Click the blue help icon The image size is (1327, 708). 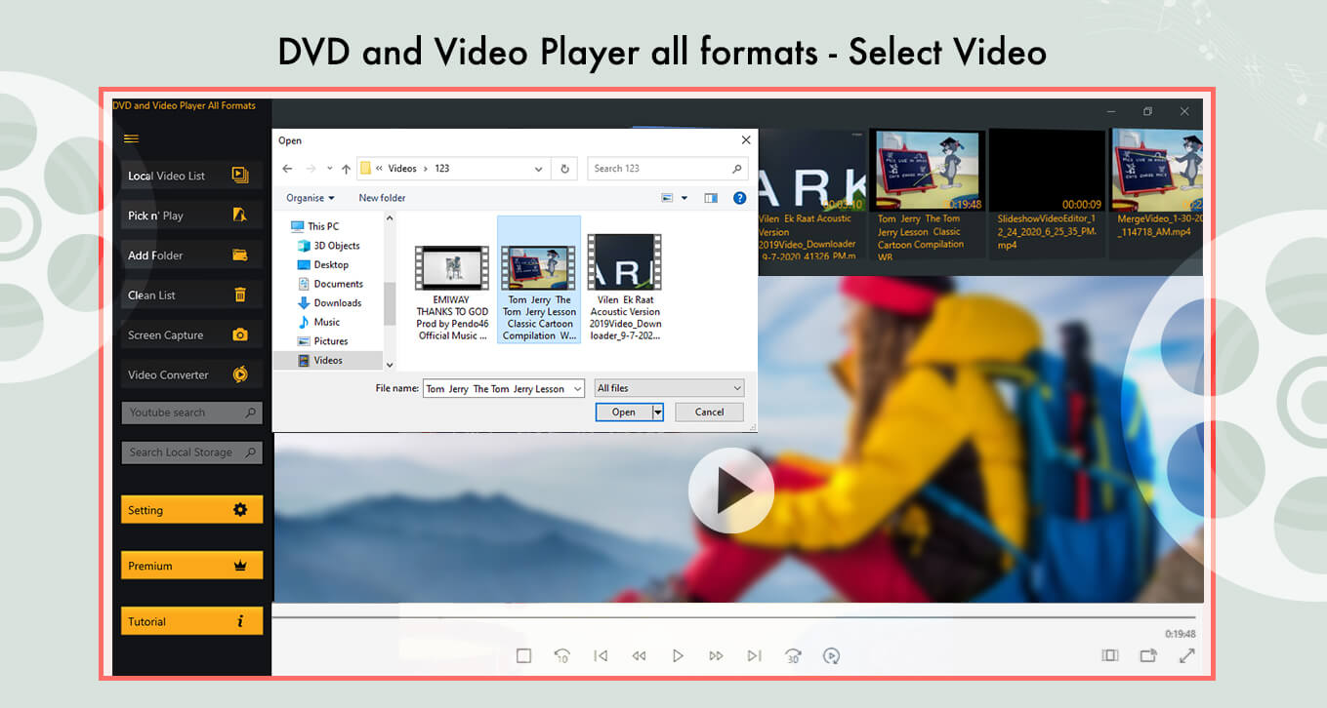pyautogui.click(x=739, y=198)
